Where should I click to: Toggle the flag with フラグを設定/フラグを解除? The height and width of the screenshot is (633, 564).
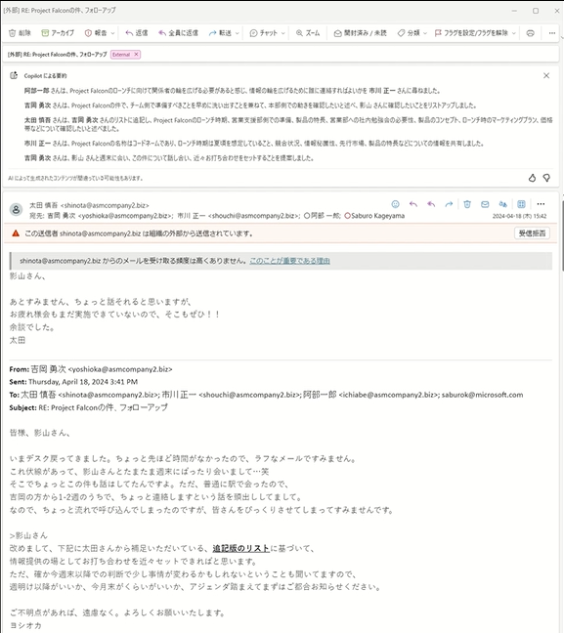471,33
